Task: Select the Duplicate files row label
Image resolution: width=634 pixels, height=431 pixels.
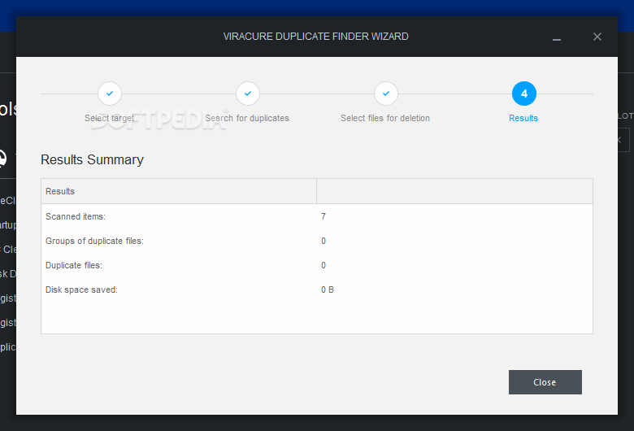Action: (x=74, y=265)
